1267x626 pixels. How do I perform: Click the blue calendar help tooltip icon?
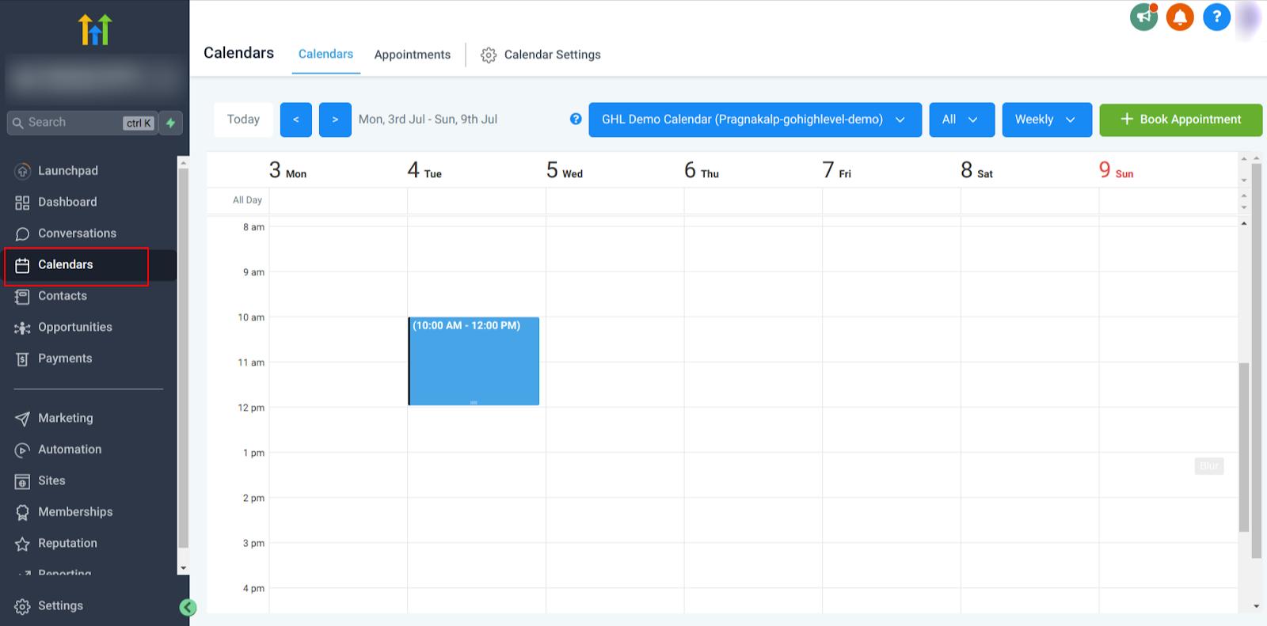(x=576, y=119)
